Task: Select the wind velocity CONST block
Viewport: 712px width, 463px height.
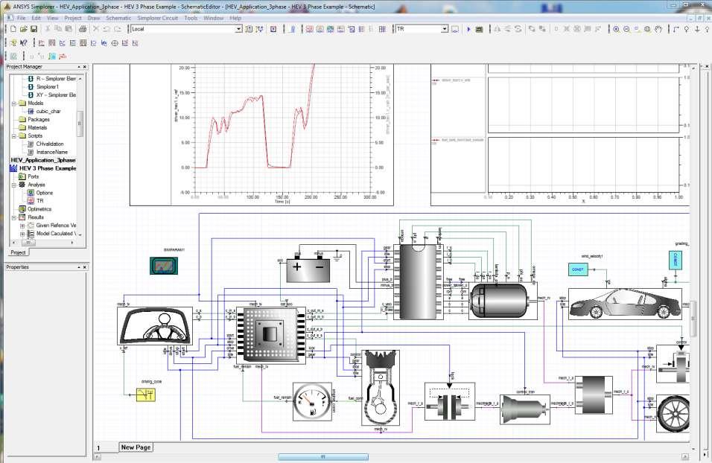Action: coord(578,269)
